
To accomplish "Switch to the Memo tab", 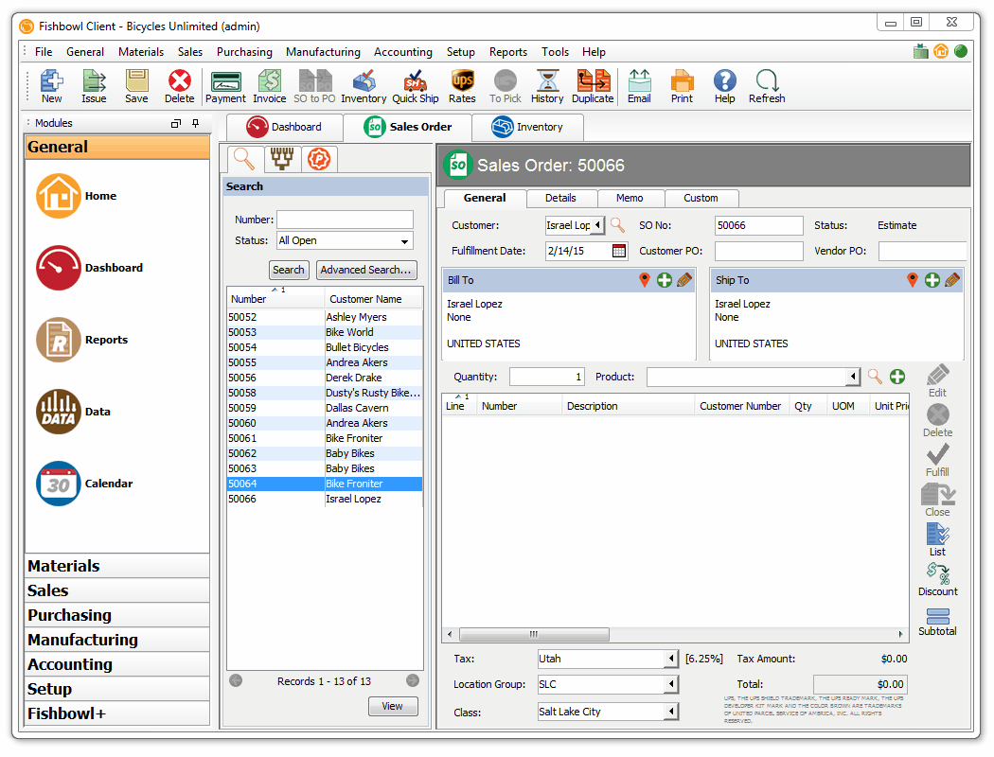I will [x=630, y=199].
